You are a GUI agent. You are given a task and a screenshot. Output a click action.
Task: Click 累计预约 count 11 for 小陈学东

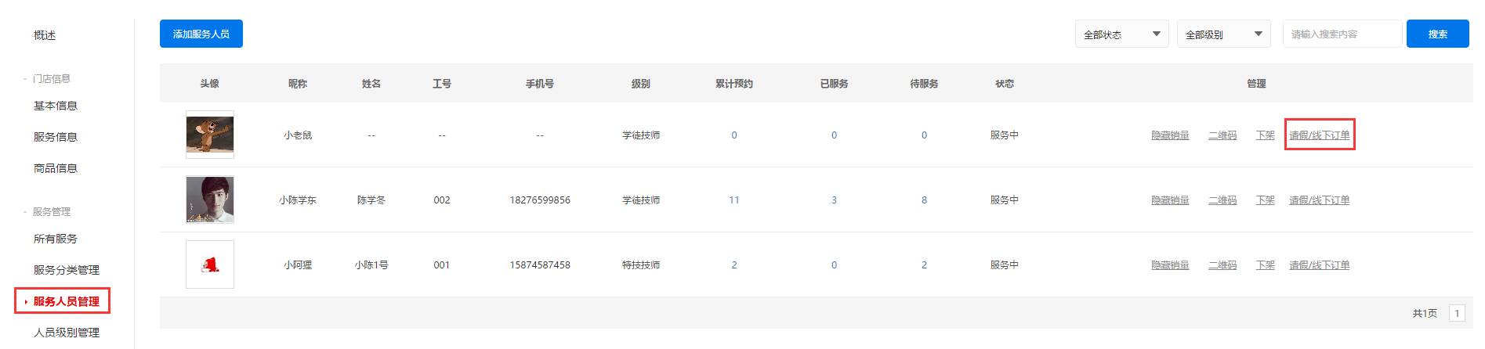point(734,200)
